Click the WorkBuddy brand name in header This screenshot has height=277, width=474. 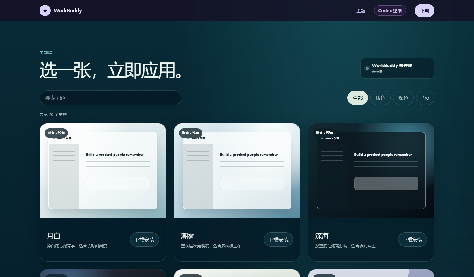[x=68, y=10]
